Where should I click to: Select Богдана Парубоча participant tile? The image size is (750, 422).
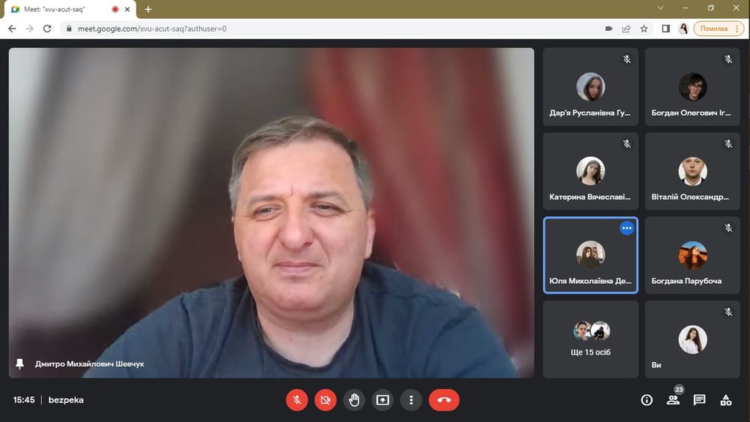point(692,255)
